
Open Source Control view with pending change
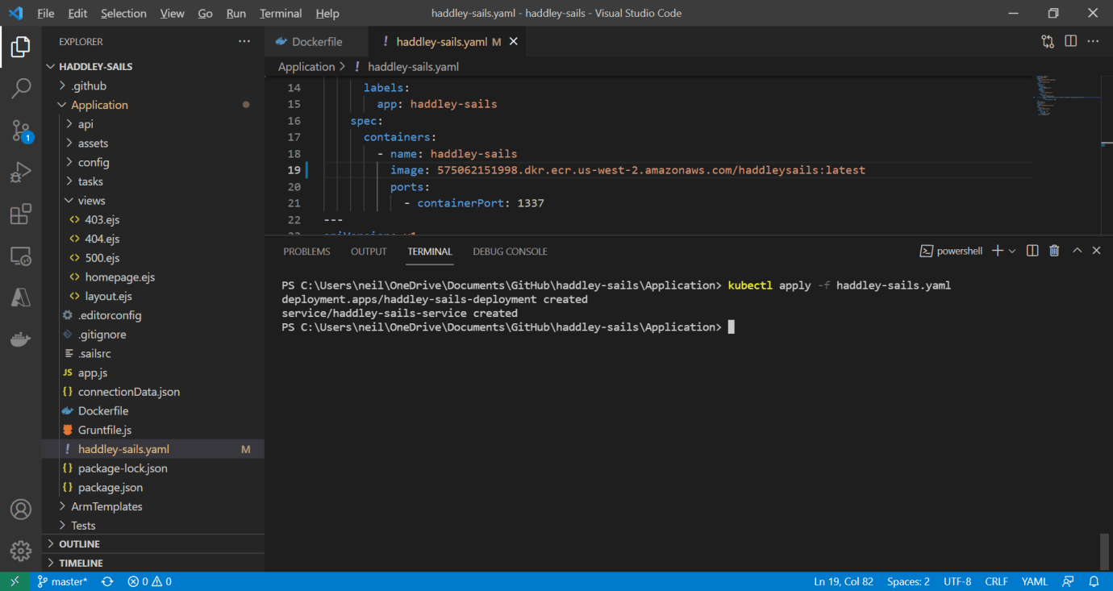21,131
